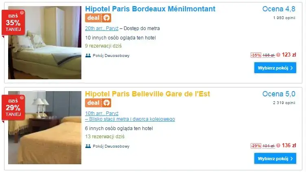Viewport: 306px width, 172px height.
Task: View the green bedroom photo thumbnail
Action: 45,43
